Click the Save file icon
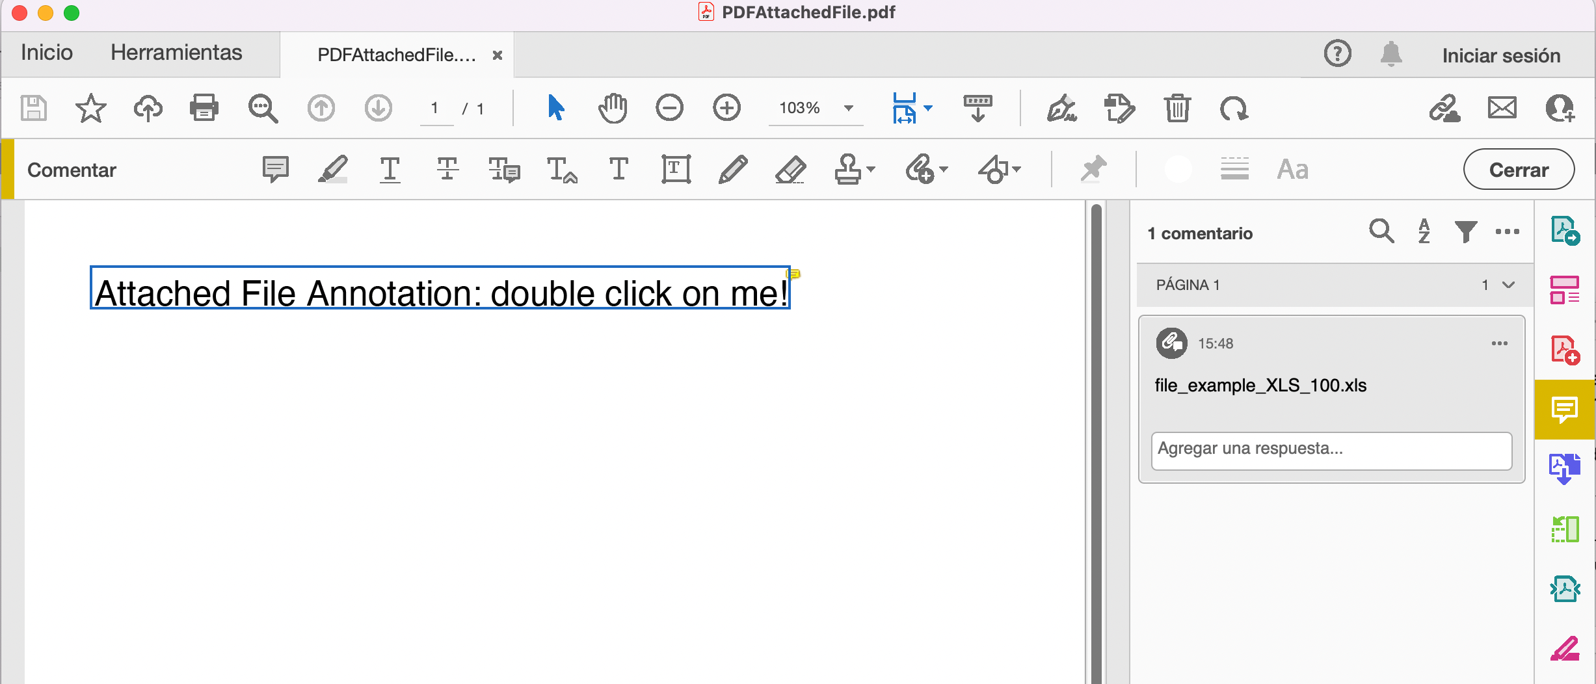 click(x=34, y=108)
